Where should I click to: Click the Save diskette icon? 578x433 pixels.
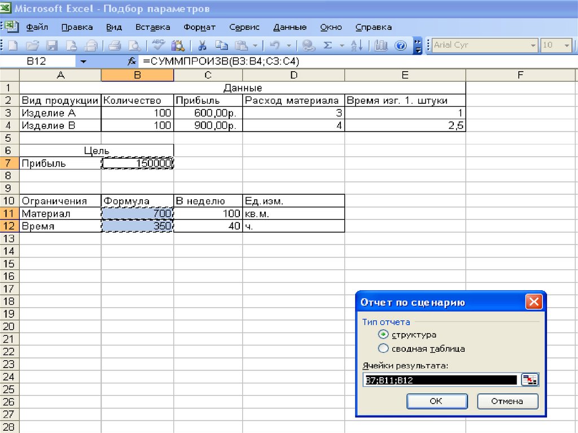pyautogui.click(x=52, y=46)
